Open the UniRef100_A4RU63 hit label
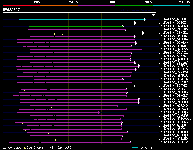Image resolution: width=193 pixels, height=150 pixels. [173, 26]
